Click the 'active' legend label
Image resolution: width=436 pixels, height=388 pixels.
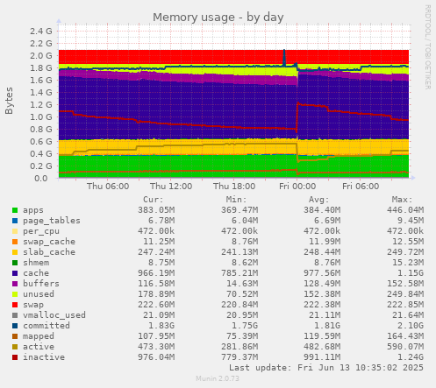coord(39,347)
